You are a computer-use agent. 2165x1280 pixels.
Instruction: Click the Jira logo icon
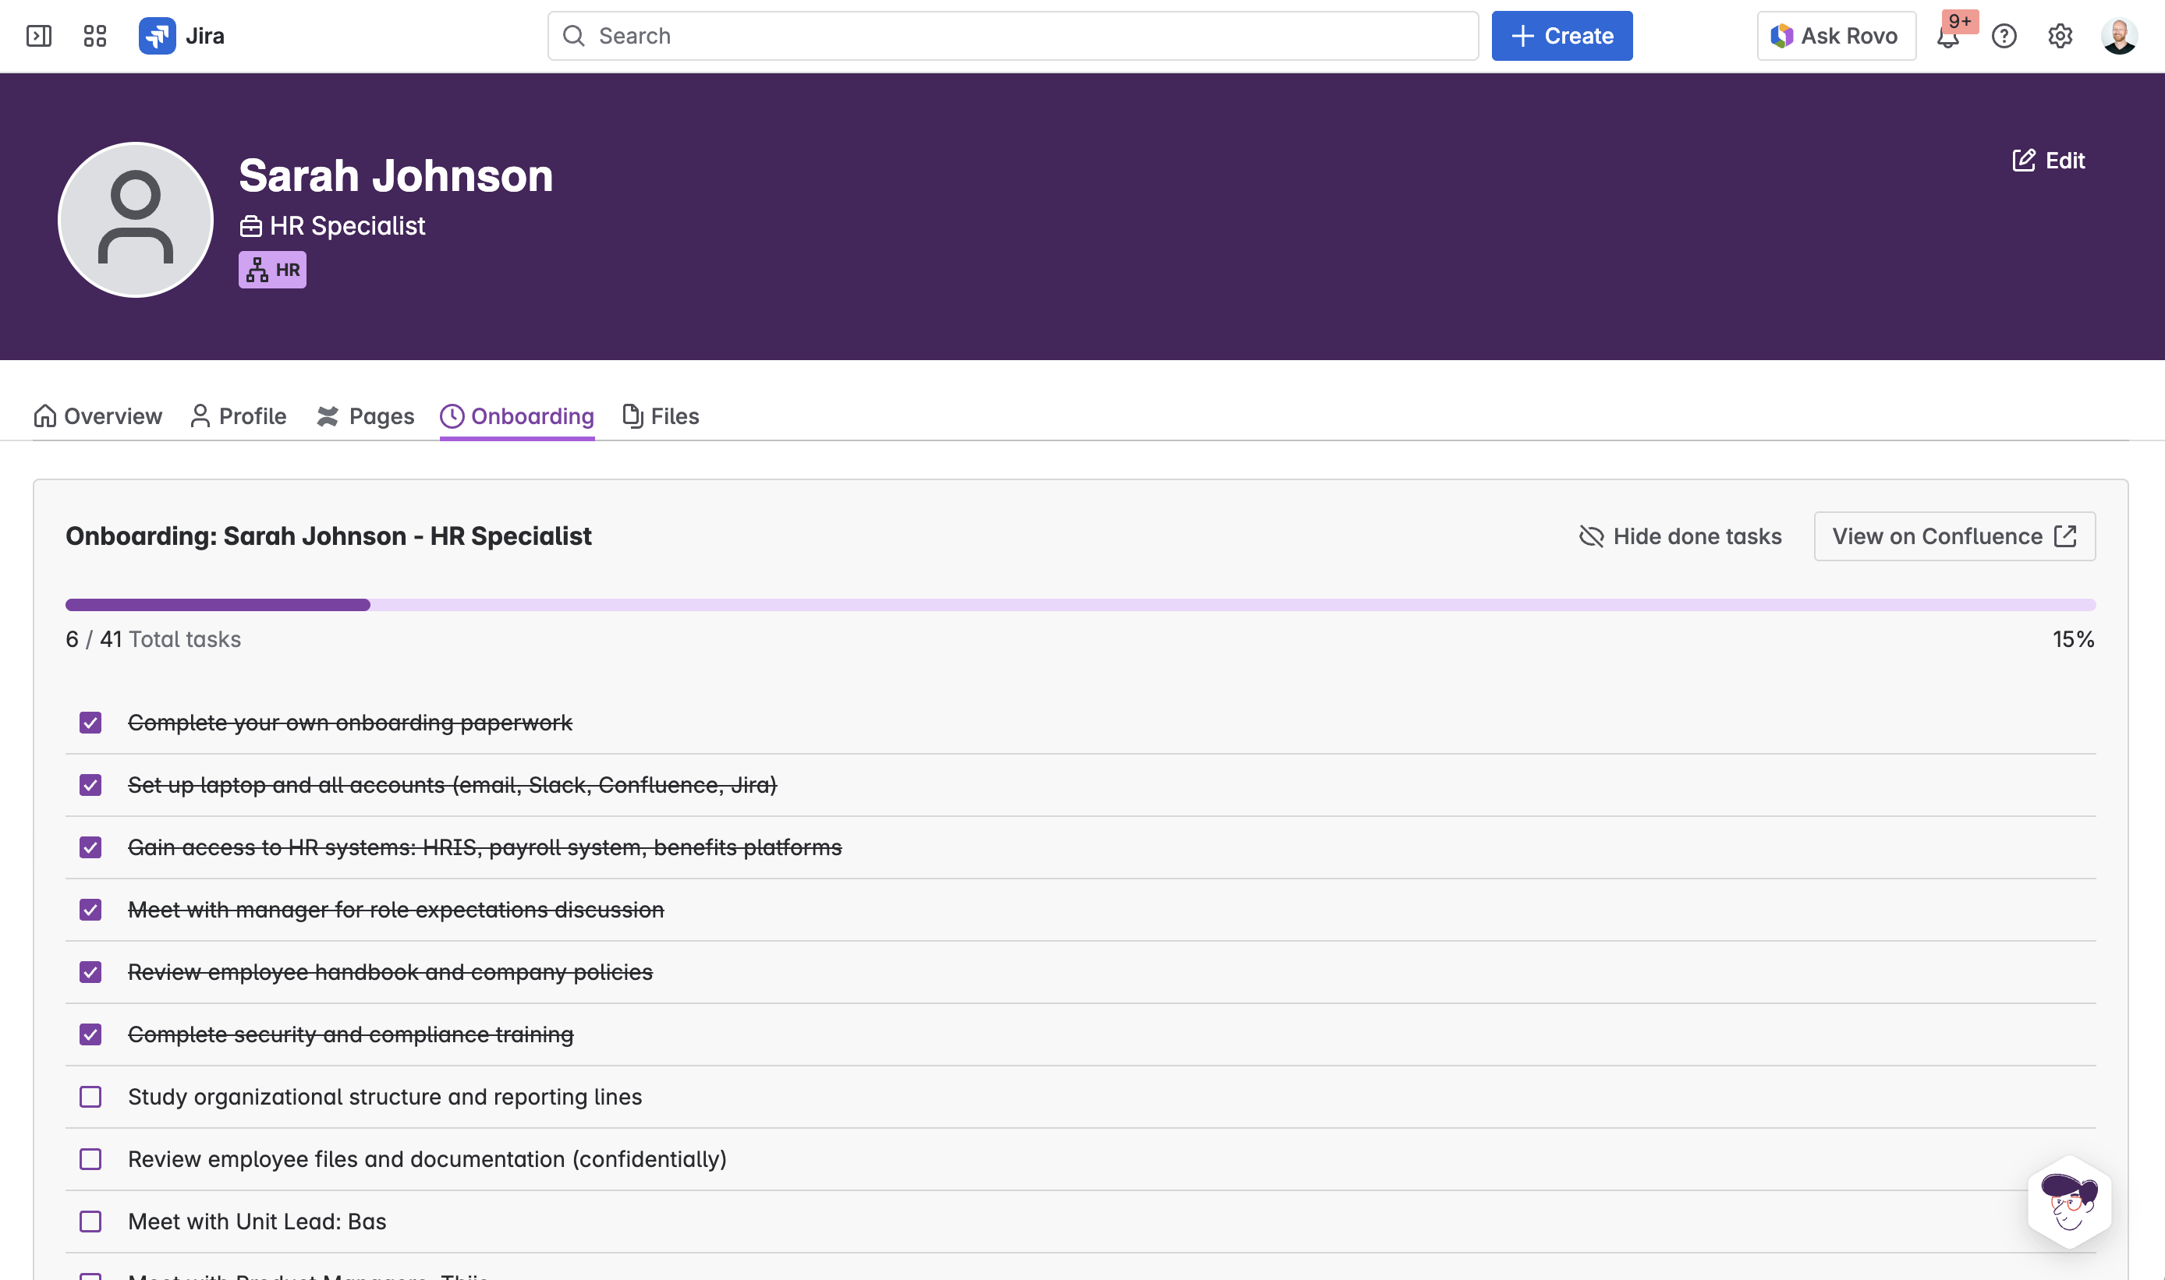coord(157,35)
